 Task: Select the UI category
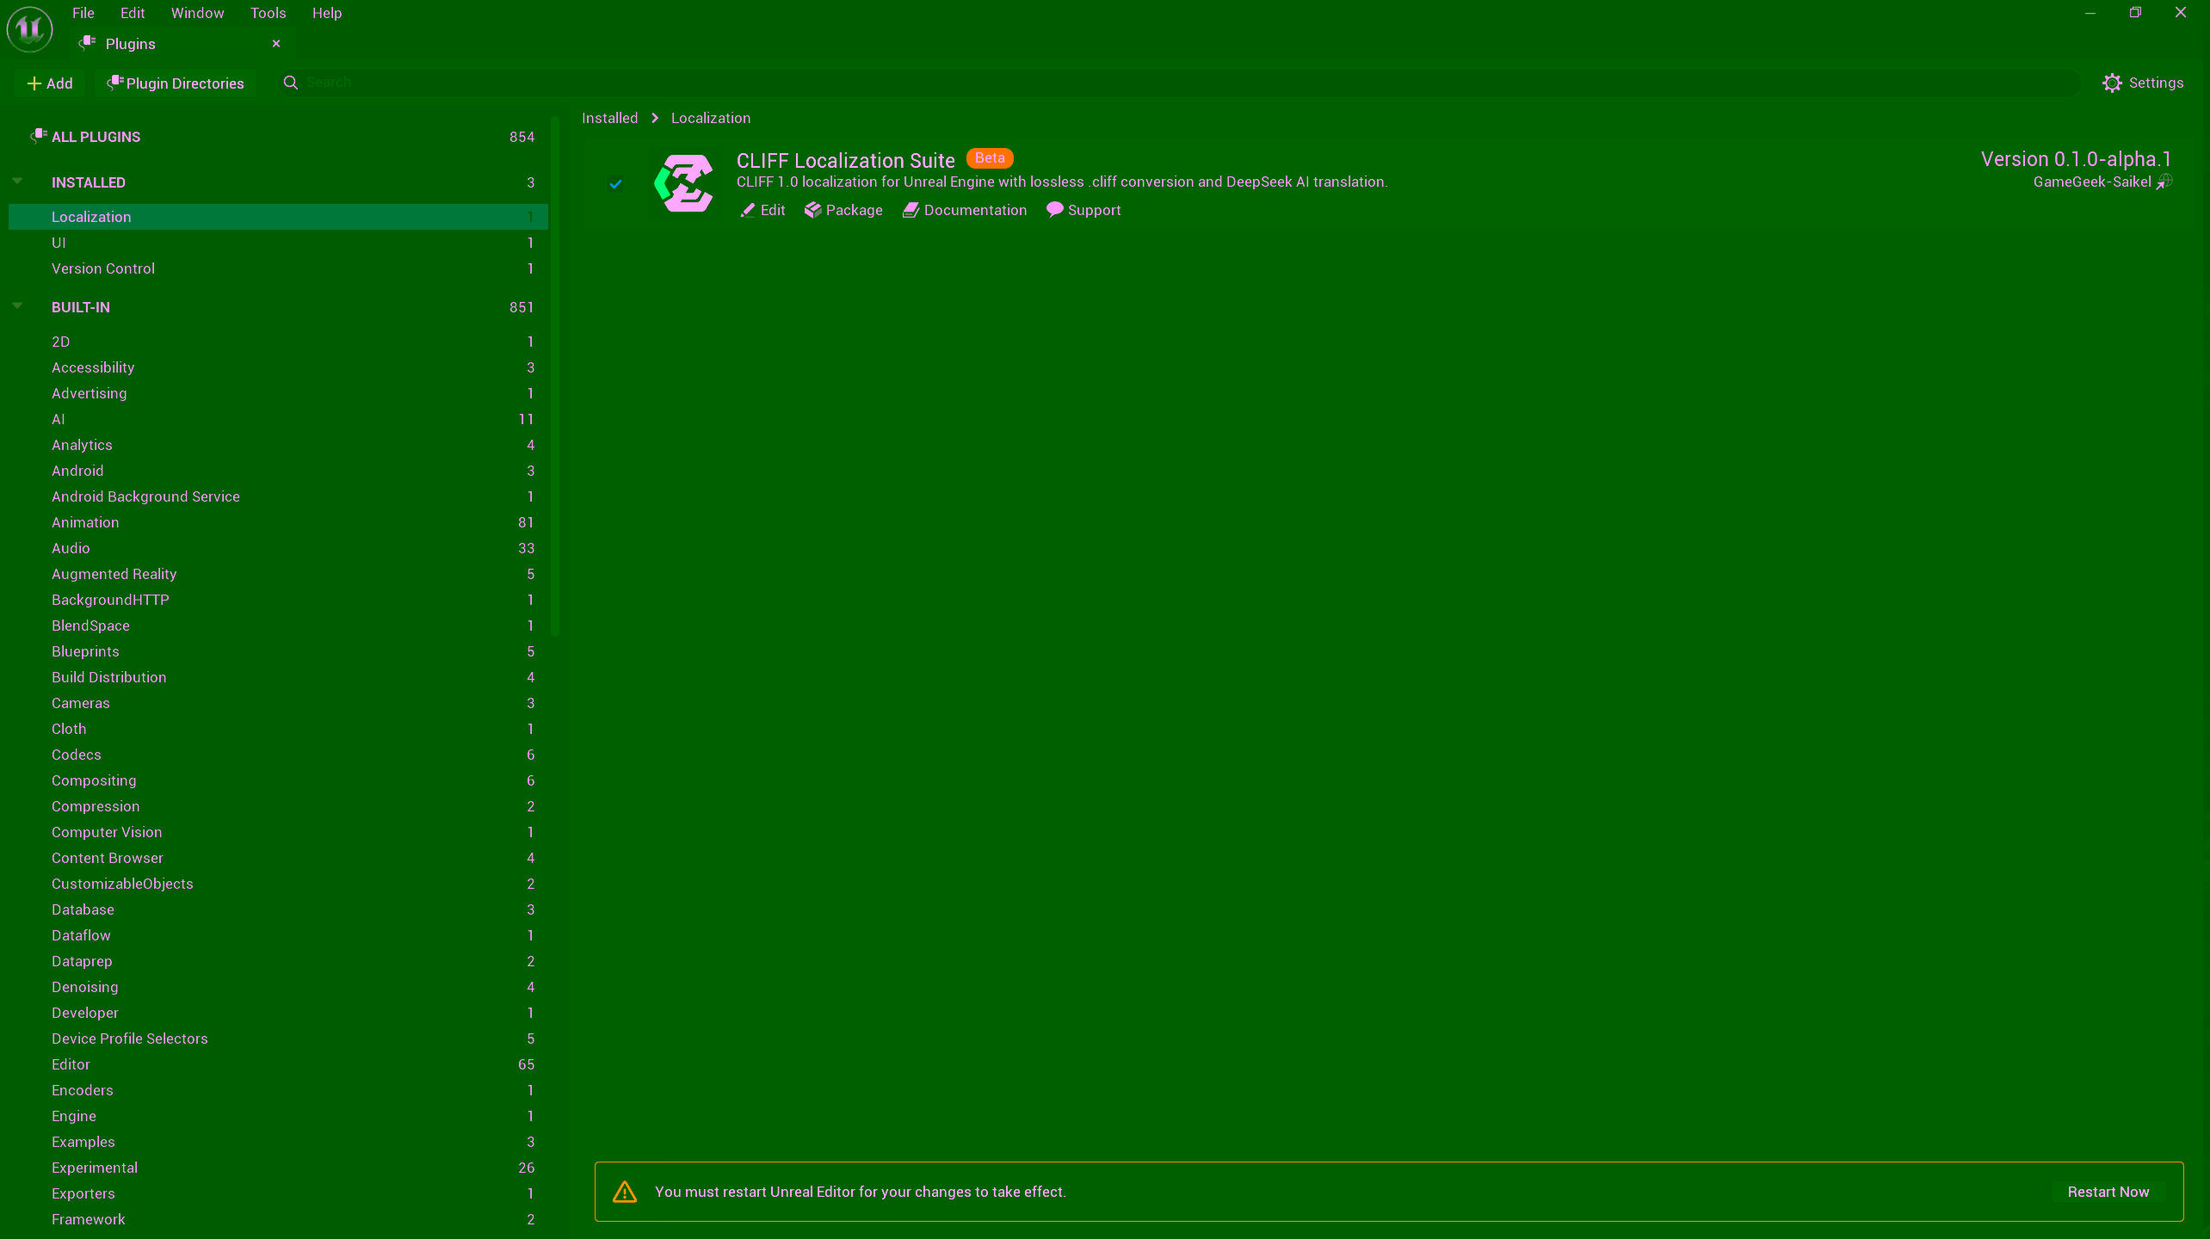(278, 243)
